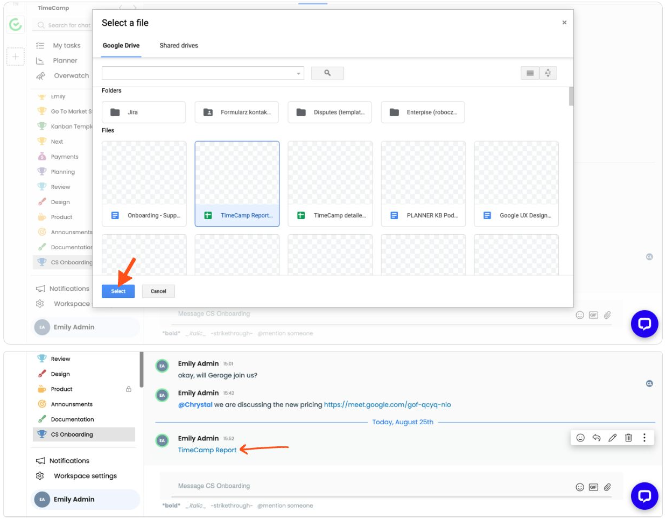Viewport: 666px width, 519px height.
Task: Click the Payments chat icon
Action: pyautogui.click(x=41, y=156)
